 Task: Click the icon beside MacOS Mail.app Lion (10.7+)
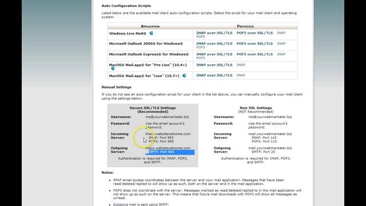tap(184, 76)
